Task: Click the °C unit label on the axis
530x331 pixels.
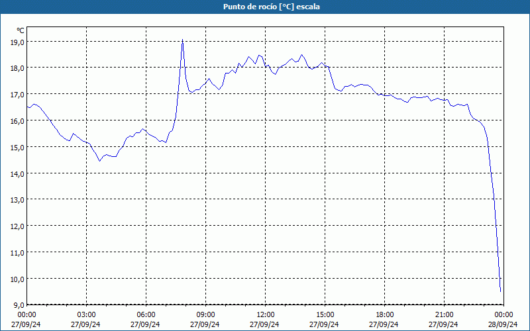Action: tap(21, 30)
